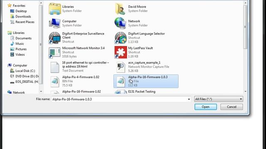The image size is (266, 149).
Task: Select the 16 port ethernet html document icon
Action: (55, 67)
